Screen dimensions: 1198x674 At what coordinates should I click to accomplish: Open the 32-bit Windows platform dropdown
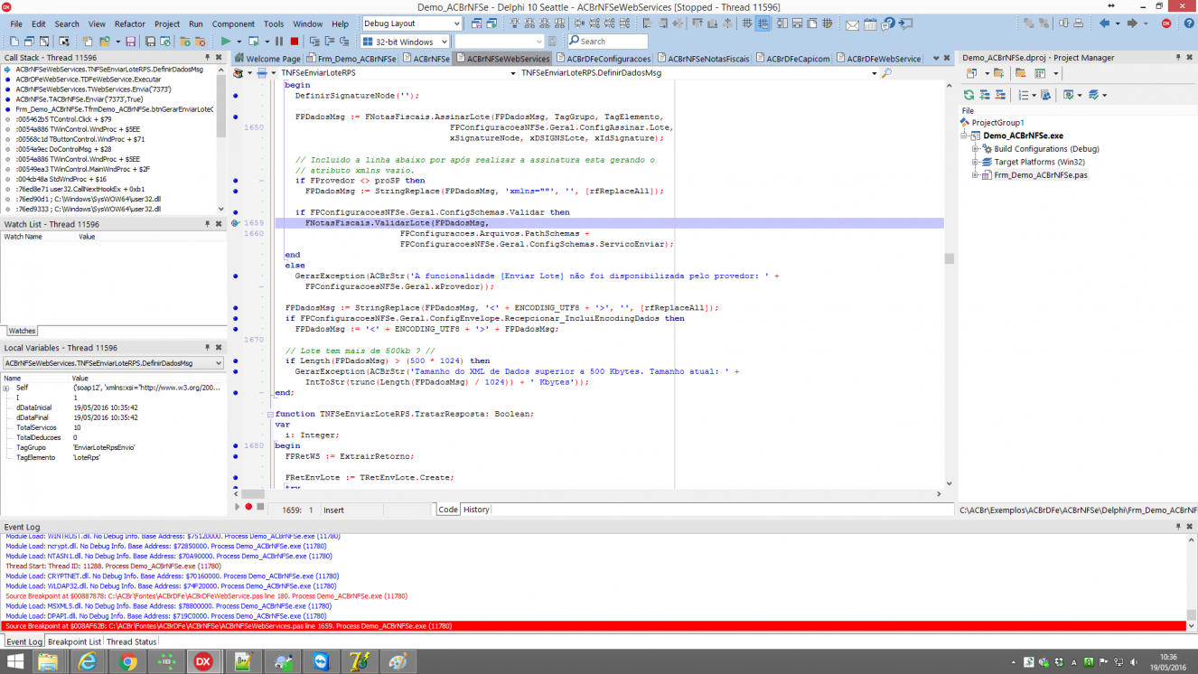(x=443, y=42)
